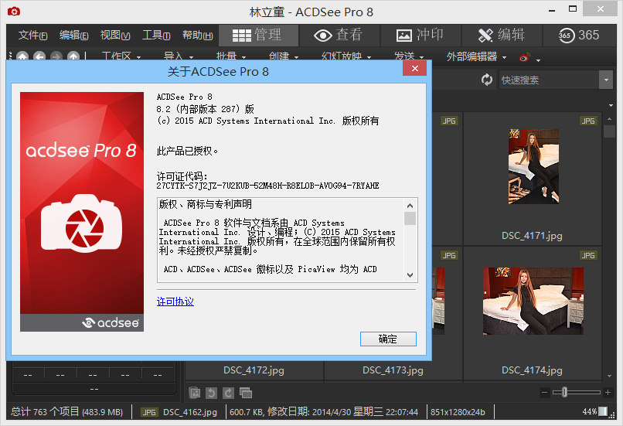Rotate image left using the bottom toolbar icon
Screen dimensions: 623x426
[211, 393]
